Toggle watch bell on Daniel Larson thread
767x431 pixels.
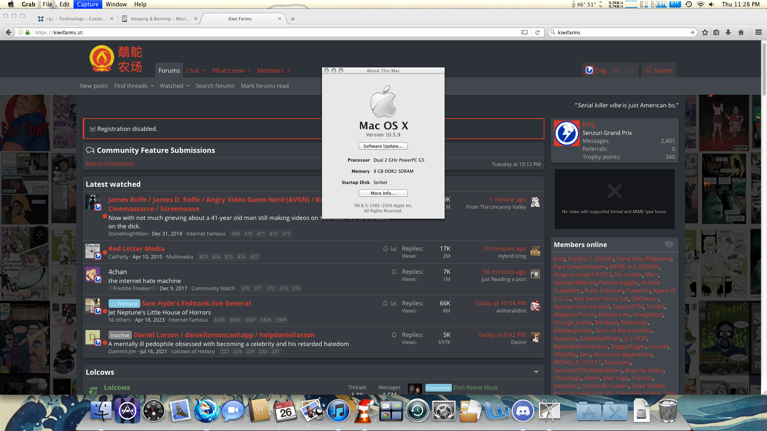point(394,335)
